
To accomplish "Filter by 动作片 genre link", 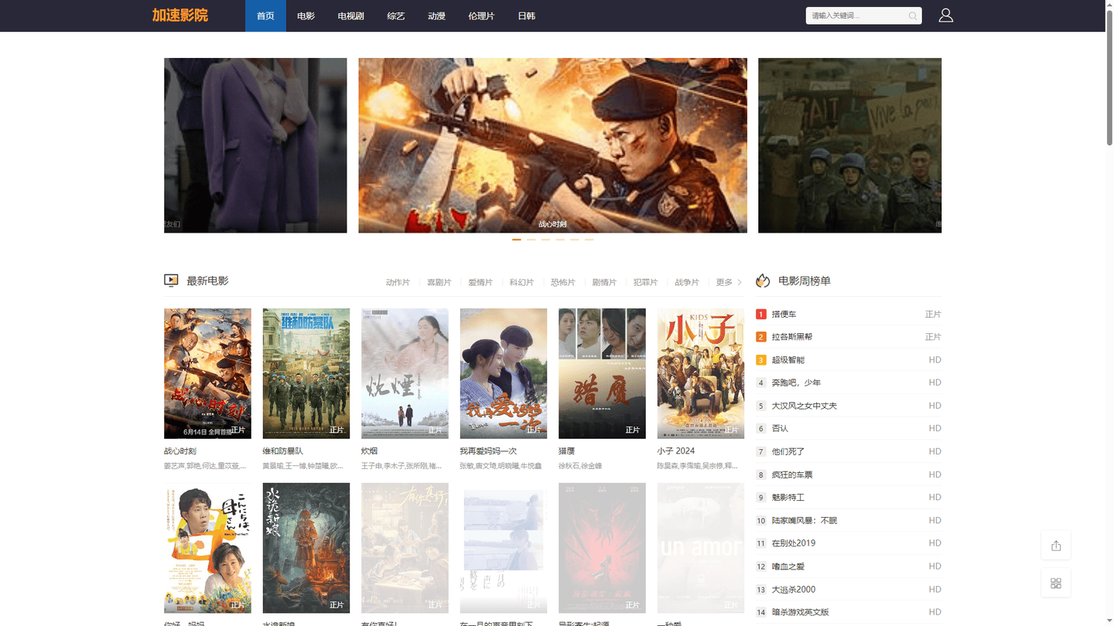I will [x=398, y=282].
